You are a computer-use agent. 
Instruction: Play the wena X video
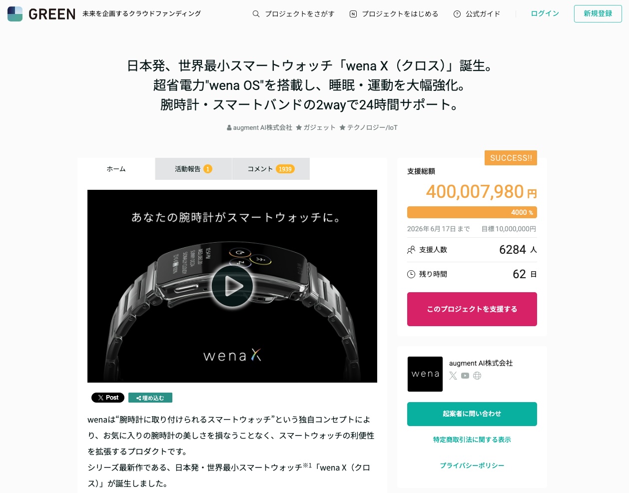(232, 286)
